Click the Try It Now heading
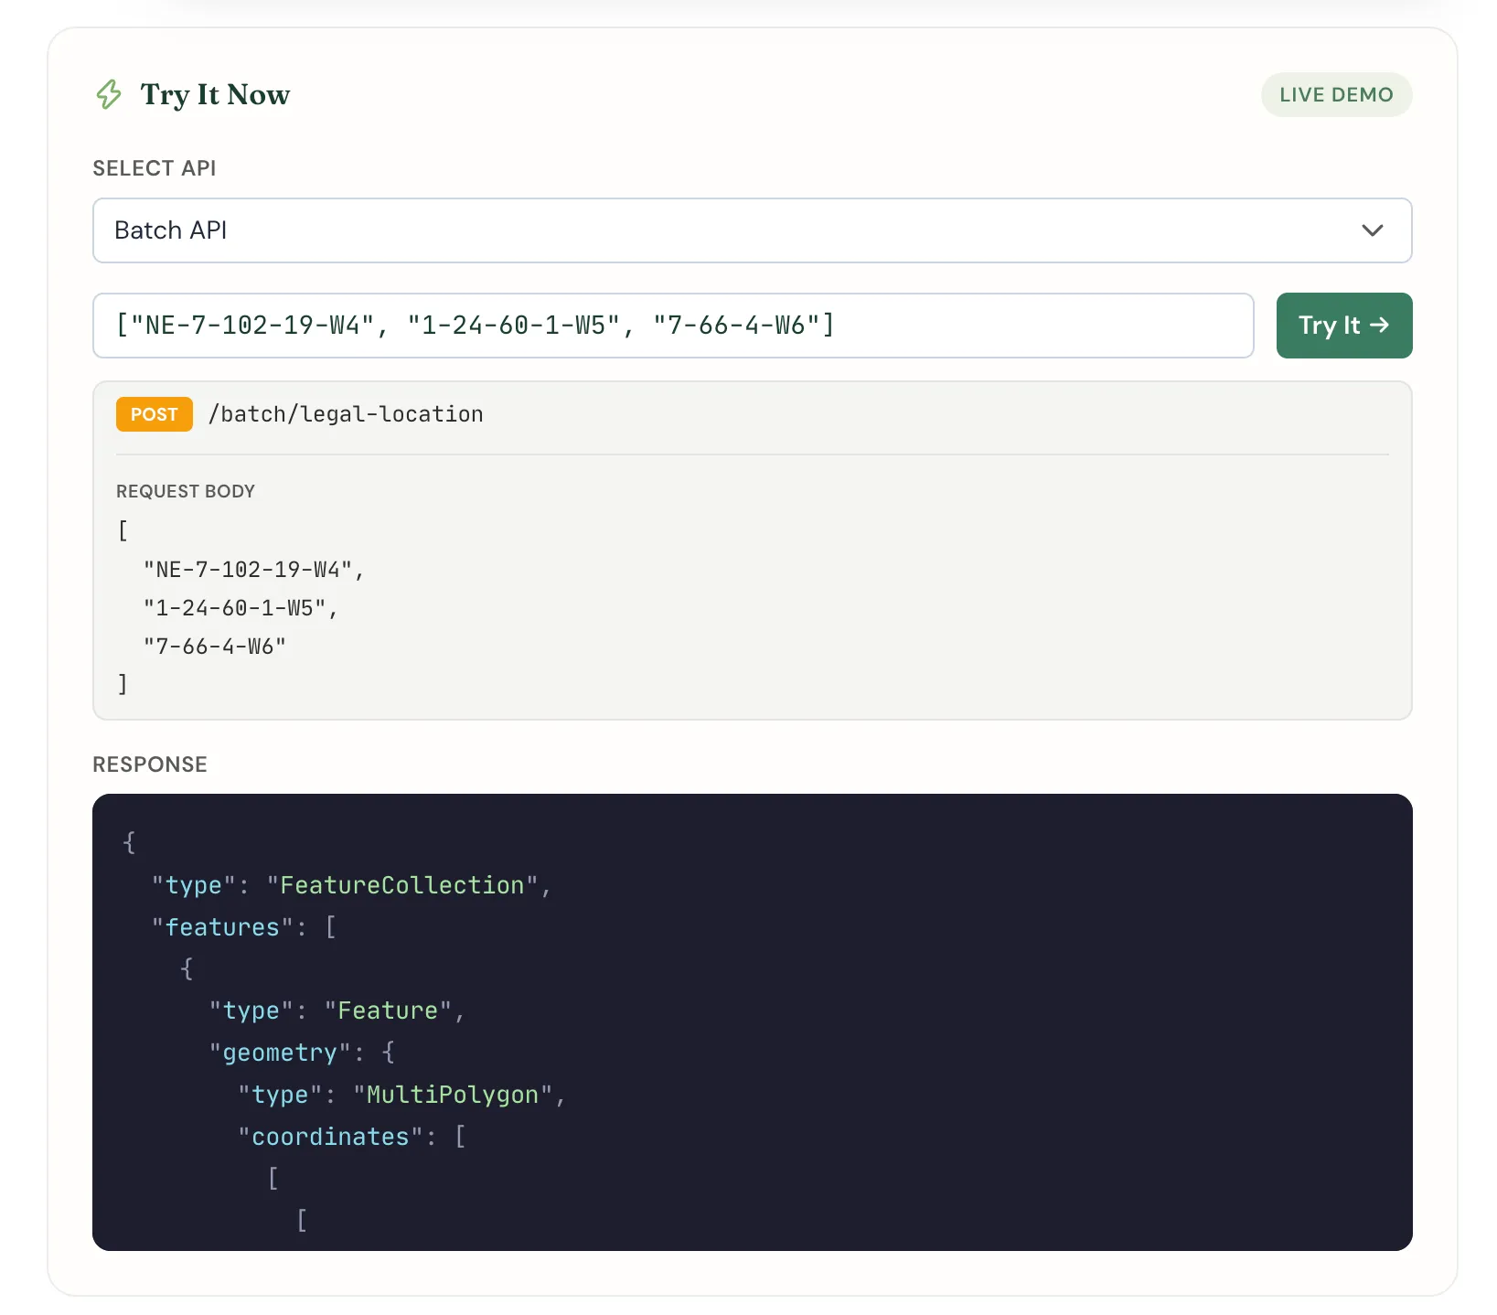1497x1315 pixels. 215,95
